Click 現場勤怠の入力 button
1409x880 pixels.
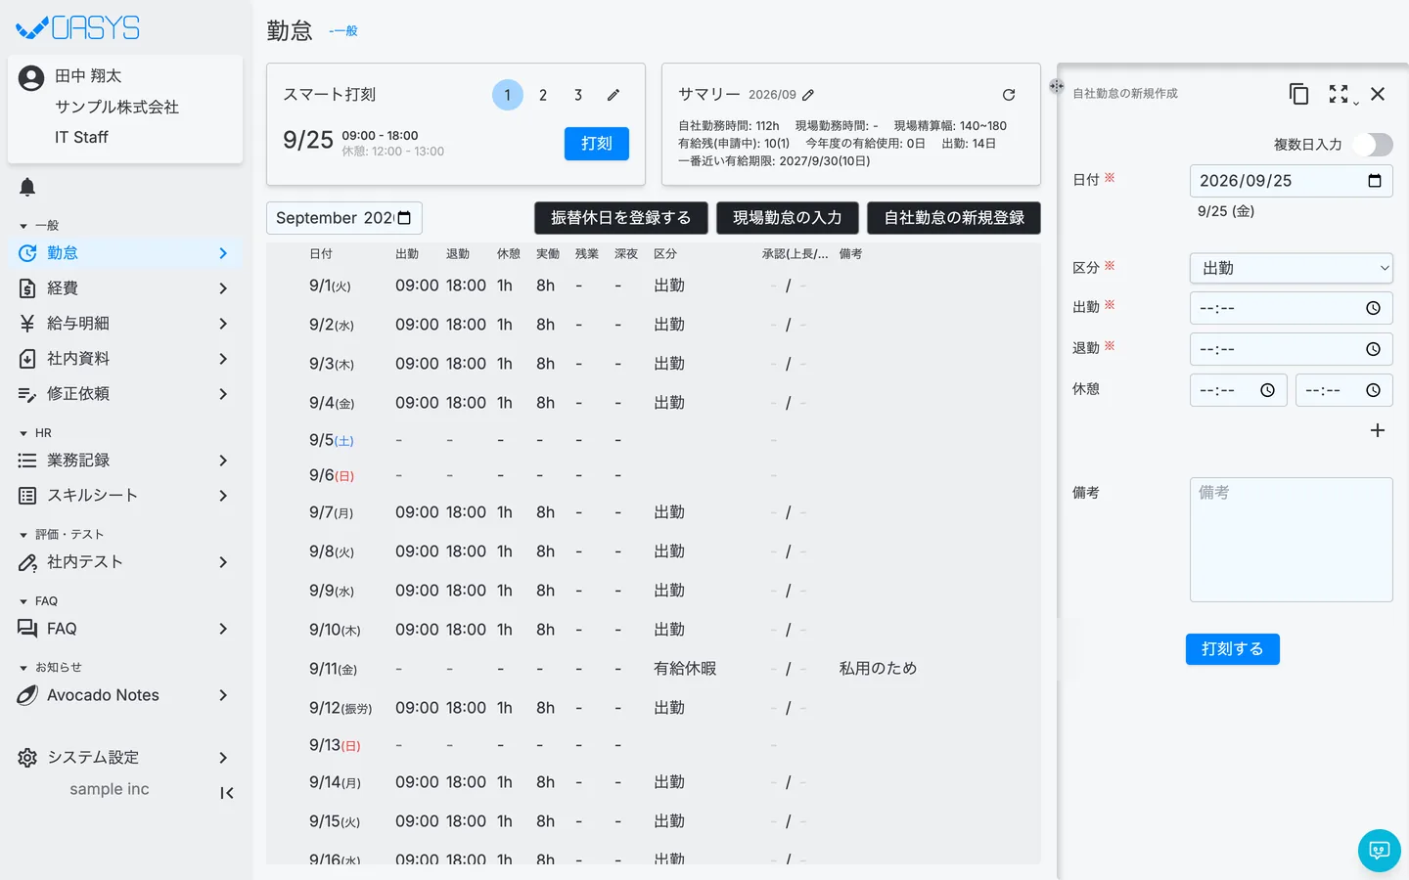[788, 218]
